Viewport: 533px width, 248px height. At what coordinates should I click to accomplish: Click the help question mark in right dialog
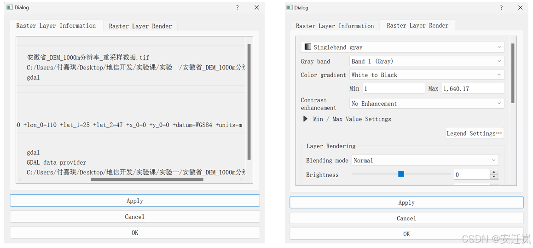click(501, 7)
